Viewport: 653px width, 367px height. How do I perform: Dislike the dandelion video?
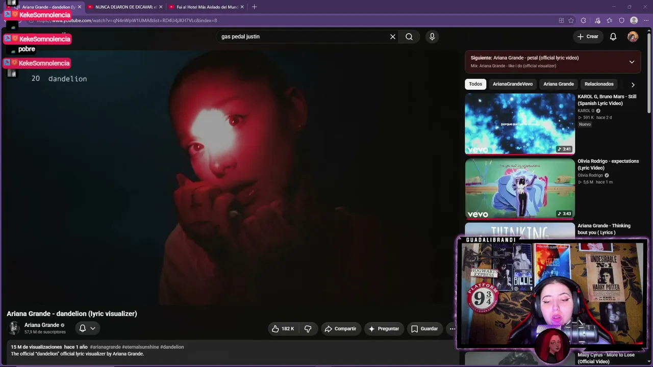click(308, 329)
